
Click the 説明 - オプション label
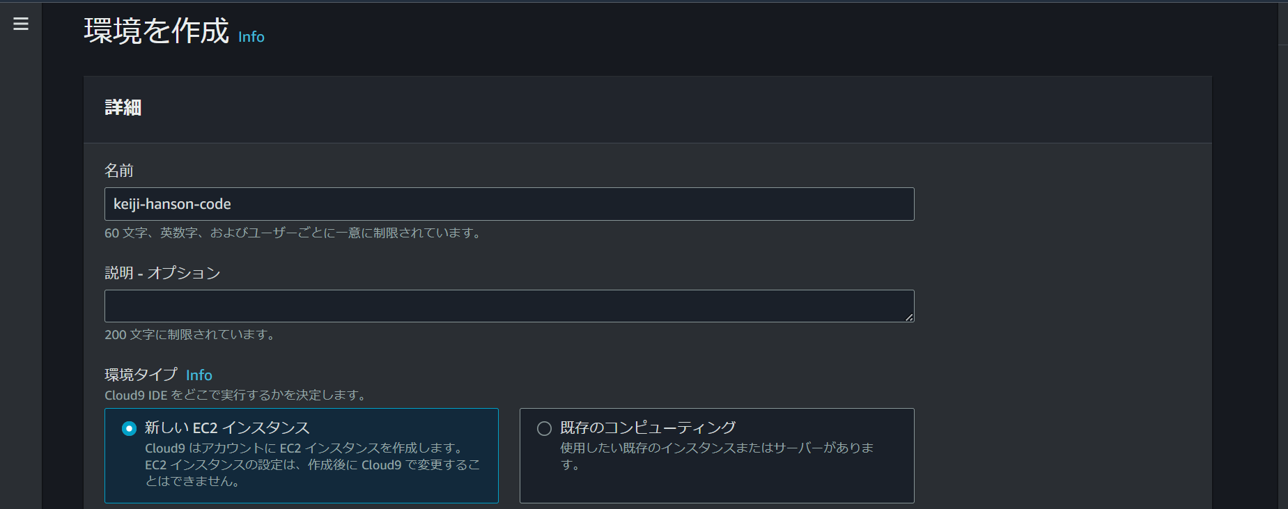click(162, 273)
